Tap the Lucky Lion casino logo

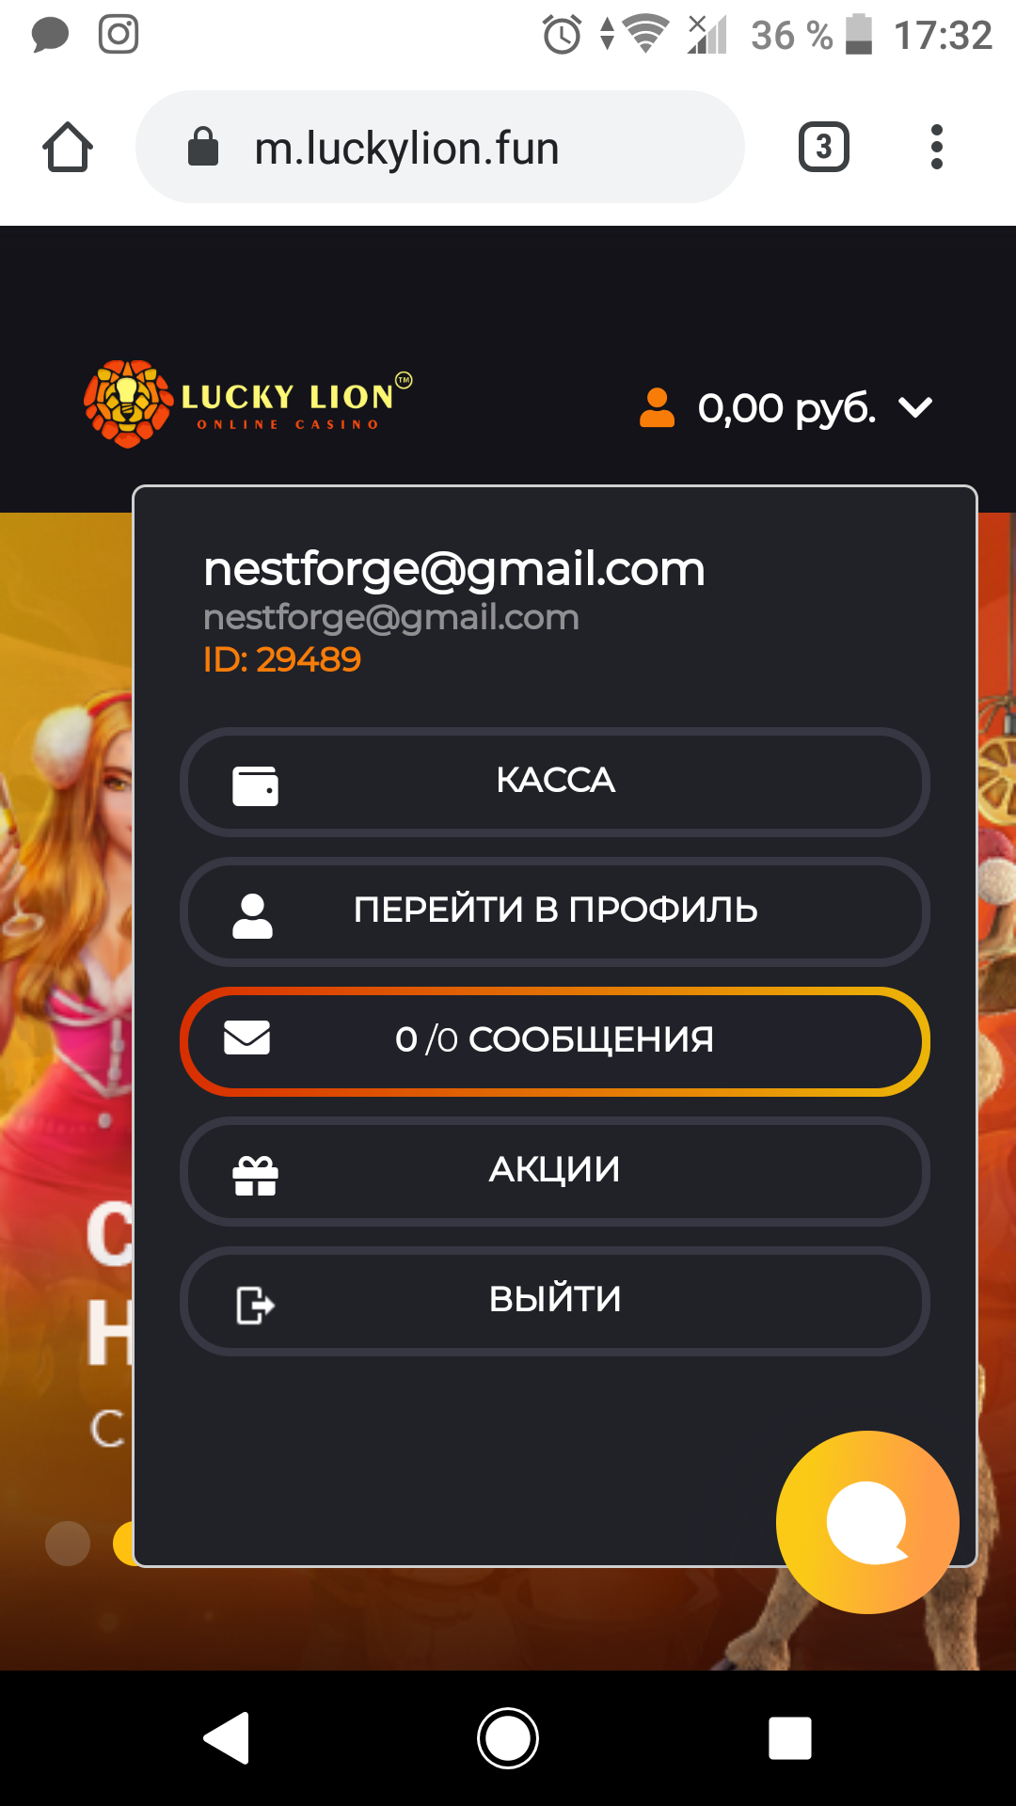point(247,404)
